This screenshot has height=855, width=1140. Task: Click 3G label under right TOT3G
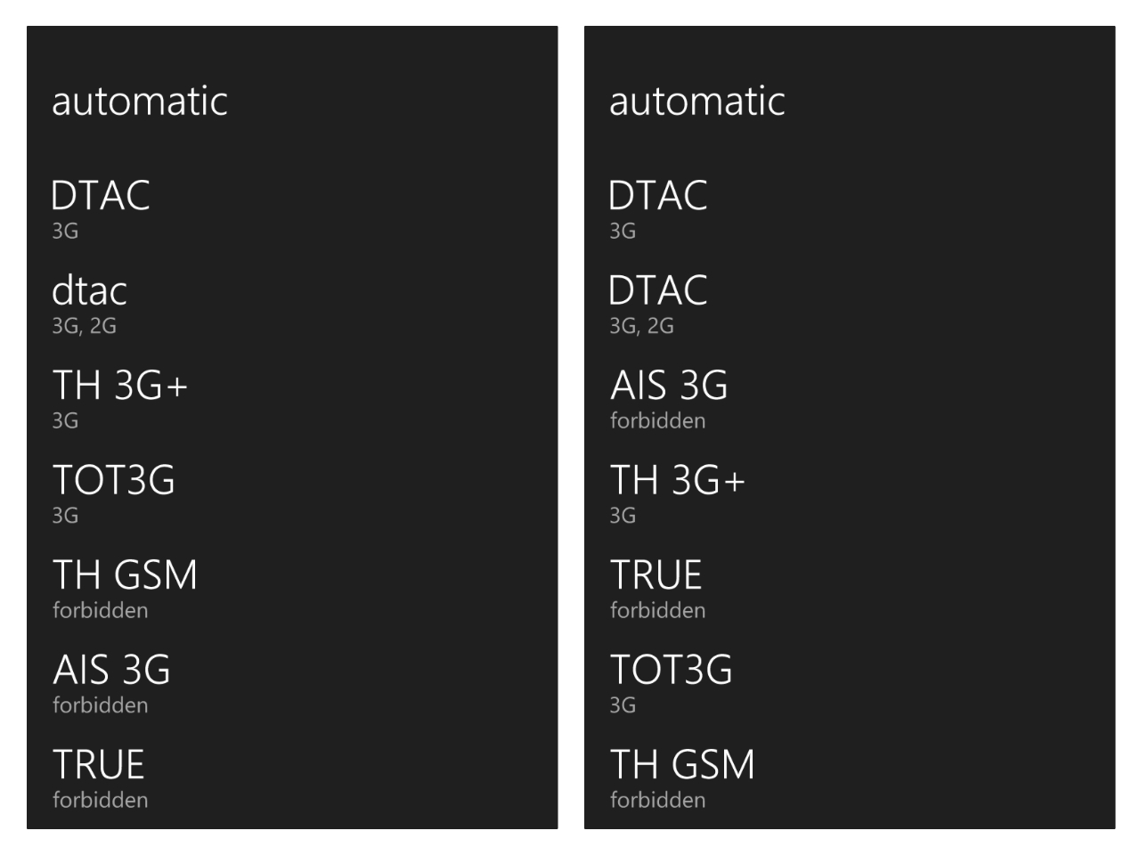(x=623, y=705)
